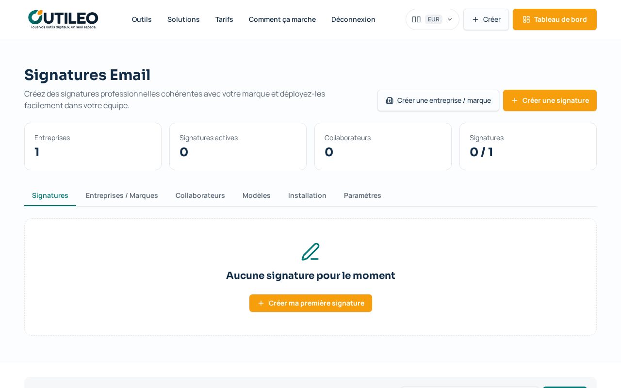This screenshot has height=388, width=621.
Task: Click the Signatures 0 / 1 quota card
Action: coord(528,146)
